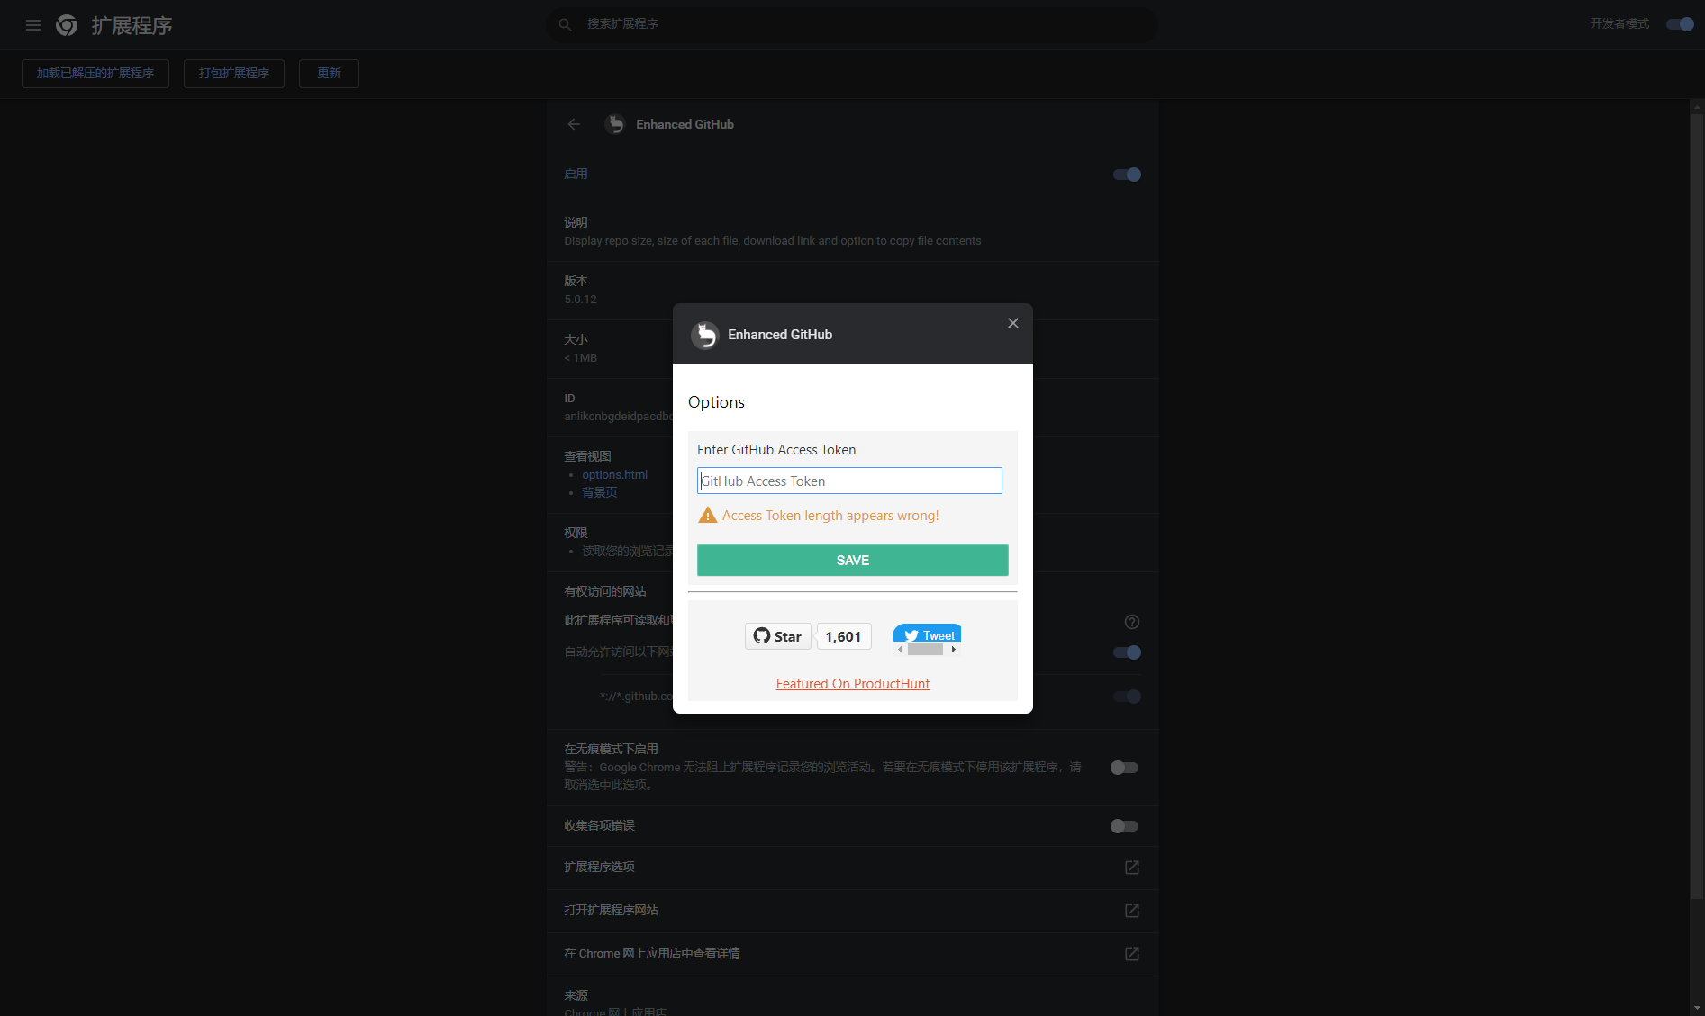
Task: Click 在 Chrome 网上应用店中查看详情 text
Action: click(x=652, y=953)
